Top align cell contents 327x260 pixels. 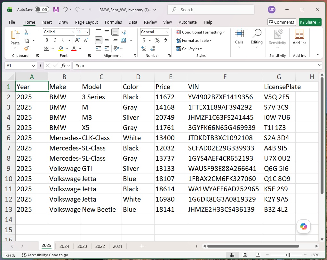coord(99,32)
